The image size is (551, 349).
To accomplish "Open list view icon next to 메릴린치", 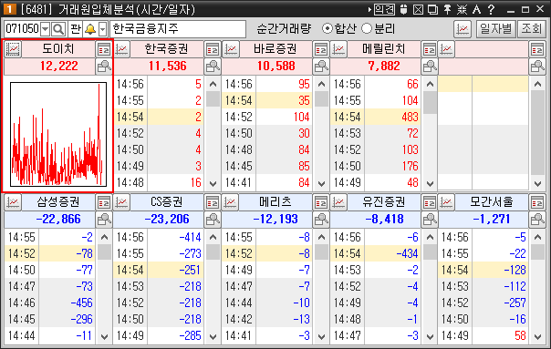I will pos(430,49).
